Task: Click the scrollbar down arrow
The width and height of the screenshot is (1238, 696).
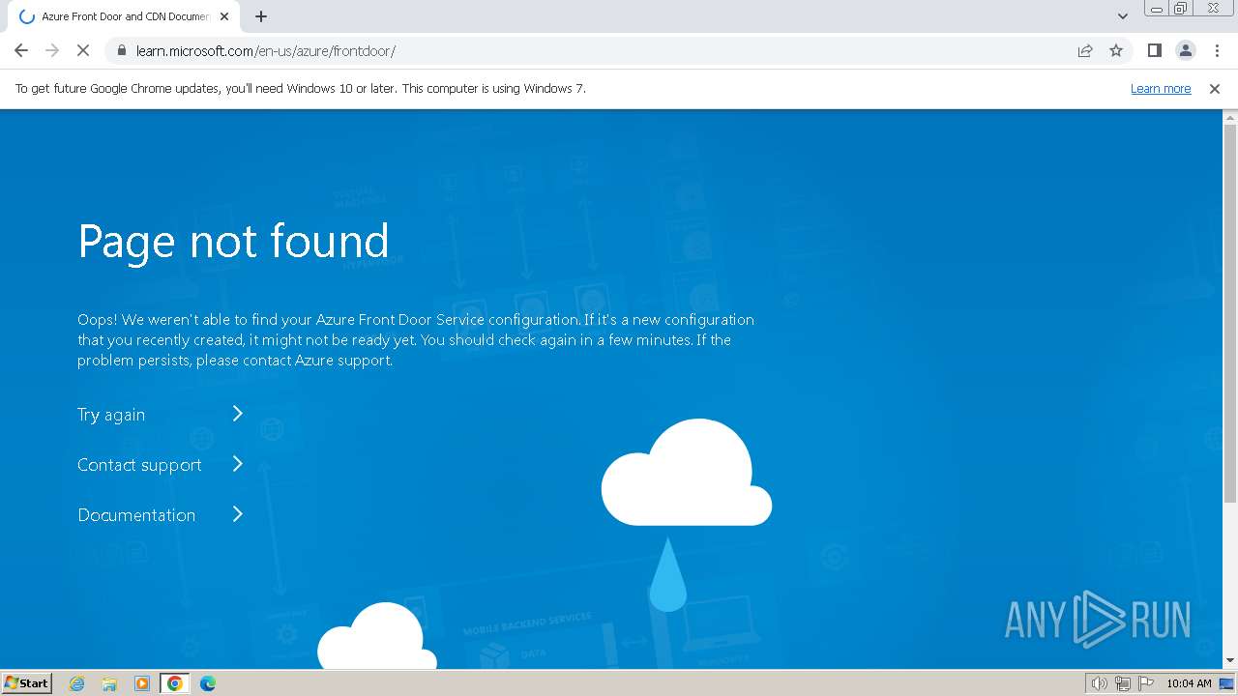Action: point(1230,660)
